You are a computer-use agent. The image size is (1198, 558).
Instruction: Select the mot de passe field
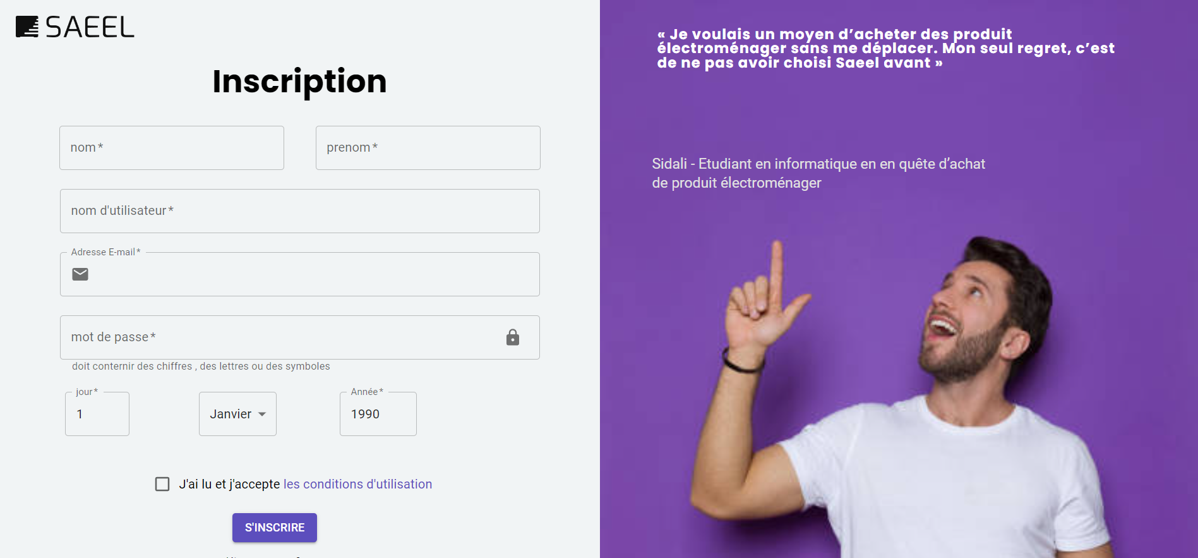(300, 337)
